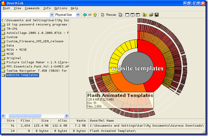The height and width of the screenshot is (136, 208).
Task: Click the folder icon beside MCSE
Action: click(3, 54)
